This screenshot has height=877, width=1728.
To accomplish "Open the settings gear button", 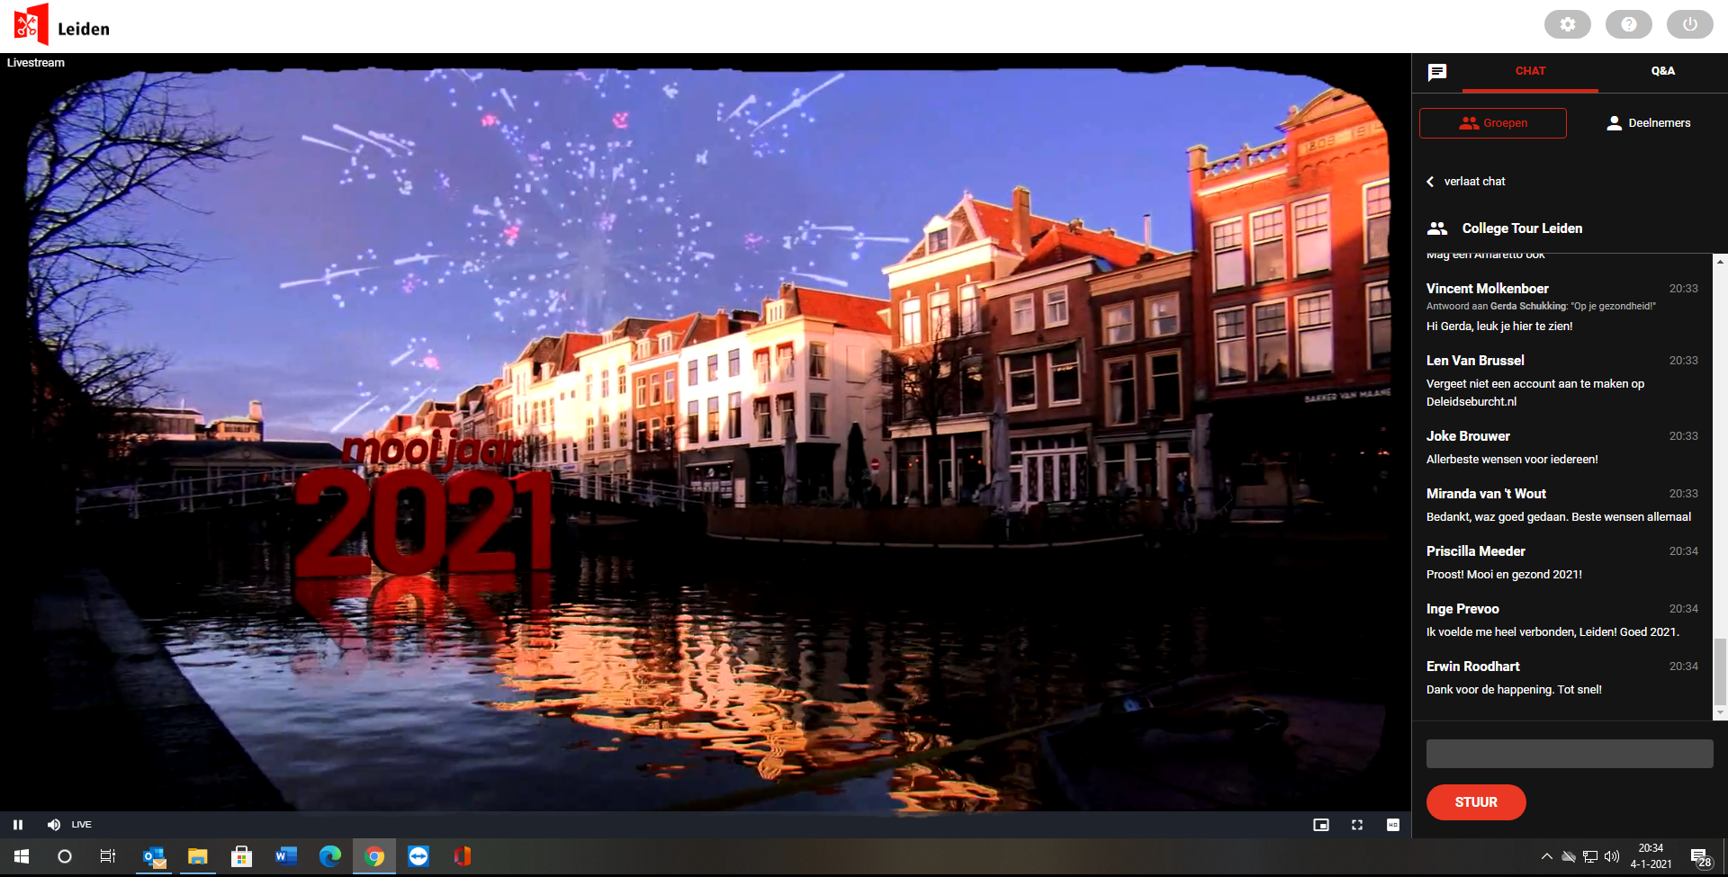I will [x=1567, y=24].
